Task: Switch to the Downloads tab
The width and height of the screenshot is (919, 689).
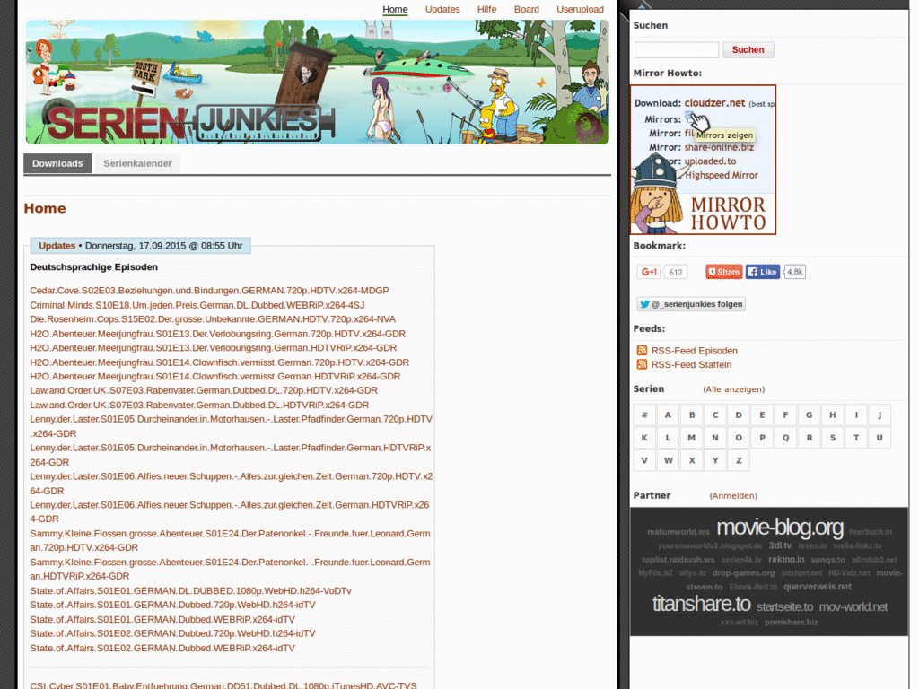Action: pyautogui.click(x=57, y=163)
